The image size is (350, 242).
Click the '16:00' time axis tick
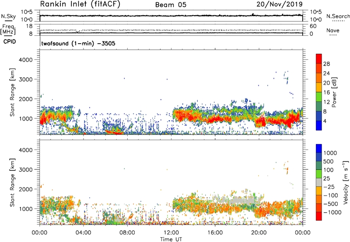215,233
